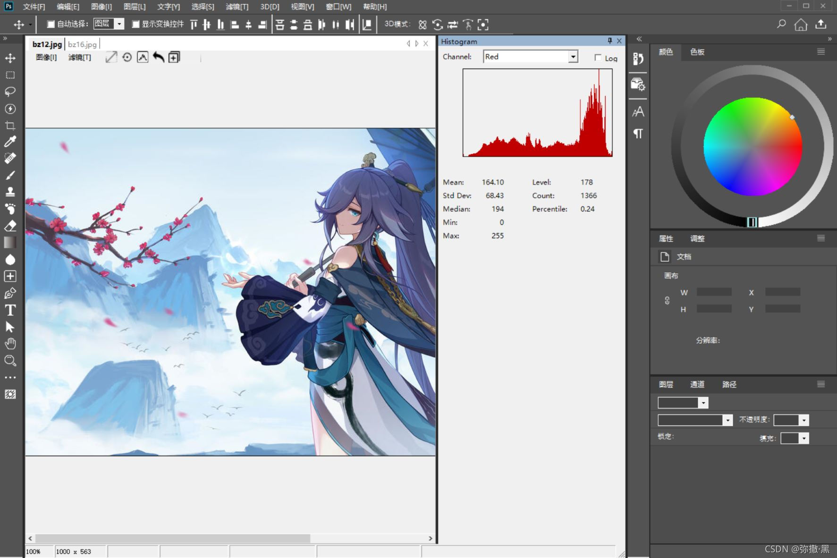Open search magnifier in top right

[x=781, y=24]
